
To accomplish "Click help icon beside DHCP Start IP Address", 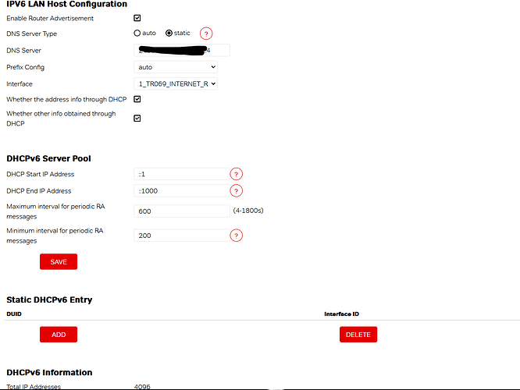I will [x=236, y=174].
